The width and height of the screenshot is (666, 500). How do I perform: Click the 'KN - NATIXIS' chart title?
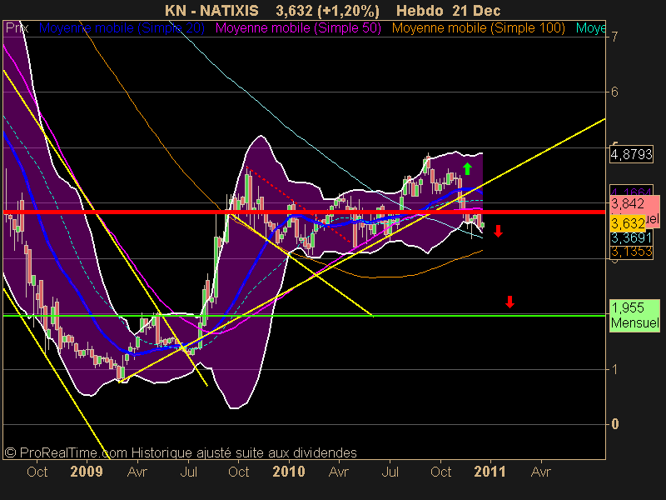pyautogui.click(x=211, y=11)
